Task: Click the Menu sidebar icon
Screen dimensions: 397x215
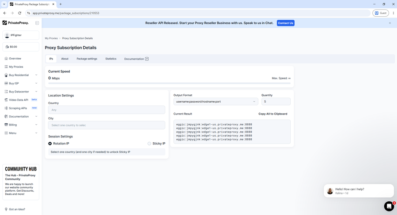Action: tap(6, 133)
